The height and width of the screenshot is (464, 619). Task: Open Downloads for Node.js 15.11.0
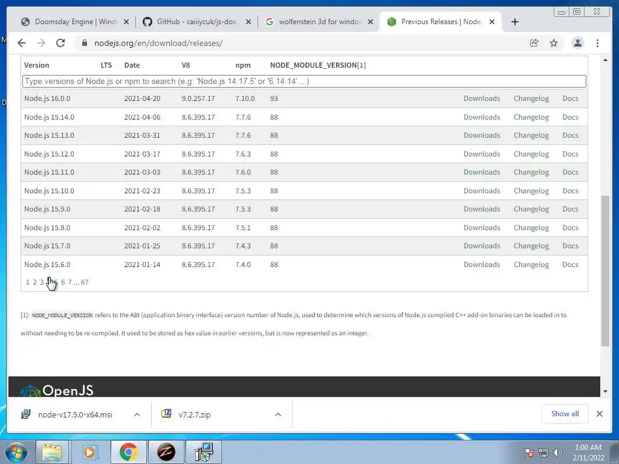click(x=482, y=172)
